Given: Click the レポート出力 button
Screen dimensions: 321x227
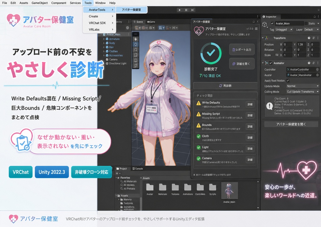Looking at the screenshot, I should pyautogui.click(x=242, y=50).
